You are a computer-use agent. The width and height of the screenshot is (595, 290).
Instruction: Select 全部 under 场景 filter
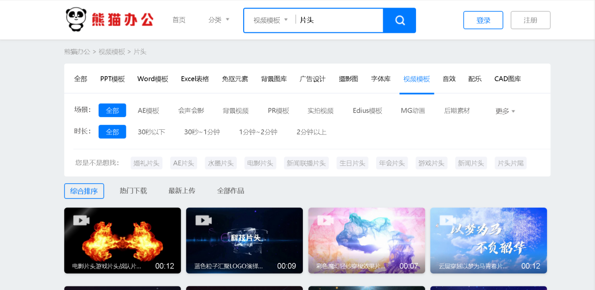112,110
